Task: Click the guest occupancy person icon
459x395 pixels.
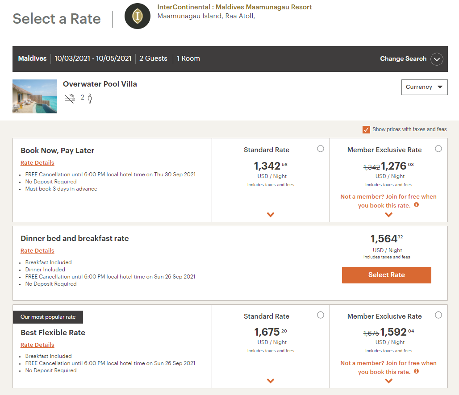Action: (89, 97)
